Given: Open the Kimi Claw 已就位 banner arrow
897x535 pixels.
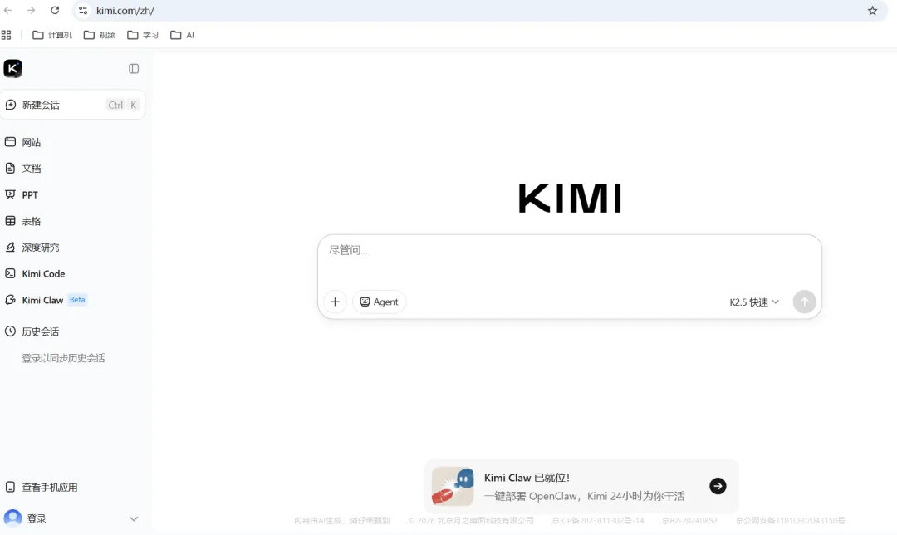Looking at the screenshot, I should [x=718, y=486].
